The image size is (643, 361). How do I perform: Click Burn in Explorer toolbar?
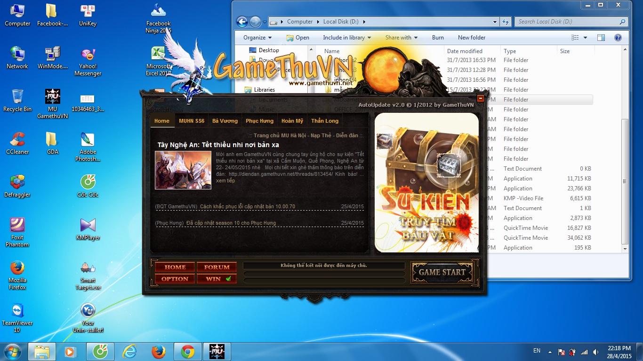(438, 38)
